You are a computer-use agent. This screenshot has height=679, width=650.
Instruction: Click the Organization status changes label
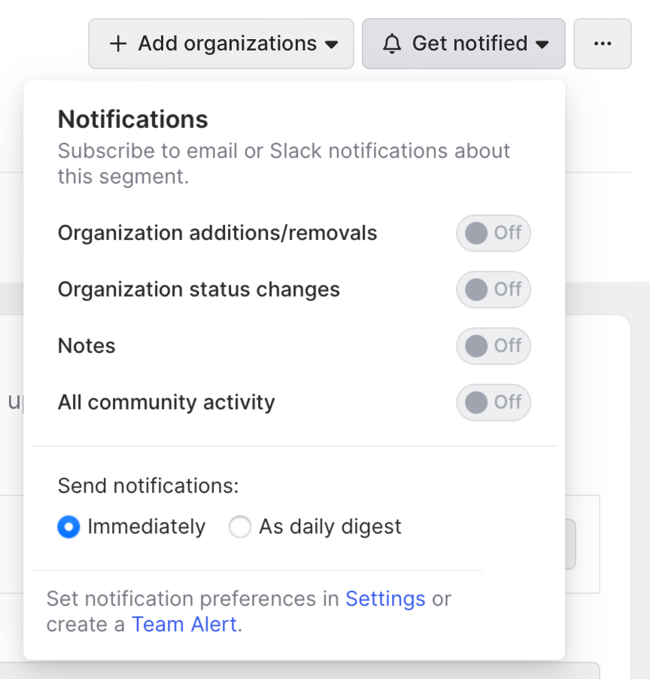[199, 290]
